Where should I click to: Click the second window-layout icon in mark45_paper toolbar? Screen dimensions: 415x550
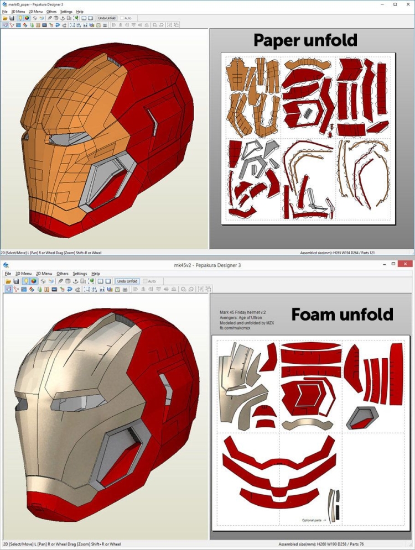click(x=91, y=18)
